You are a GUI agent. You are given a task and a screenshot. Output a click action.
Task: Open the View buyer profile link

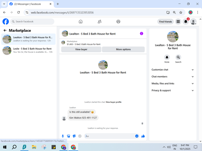tap(114, 102)
